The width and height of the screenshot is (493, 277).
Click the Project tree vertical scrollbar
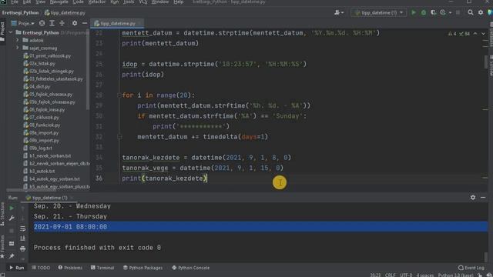coord(88,70)
